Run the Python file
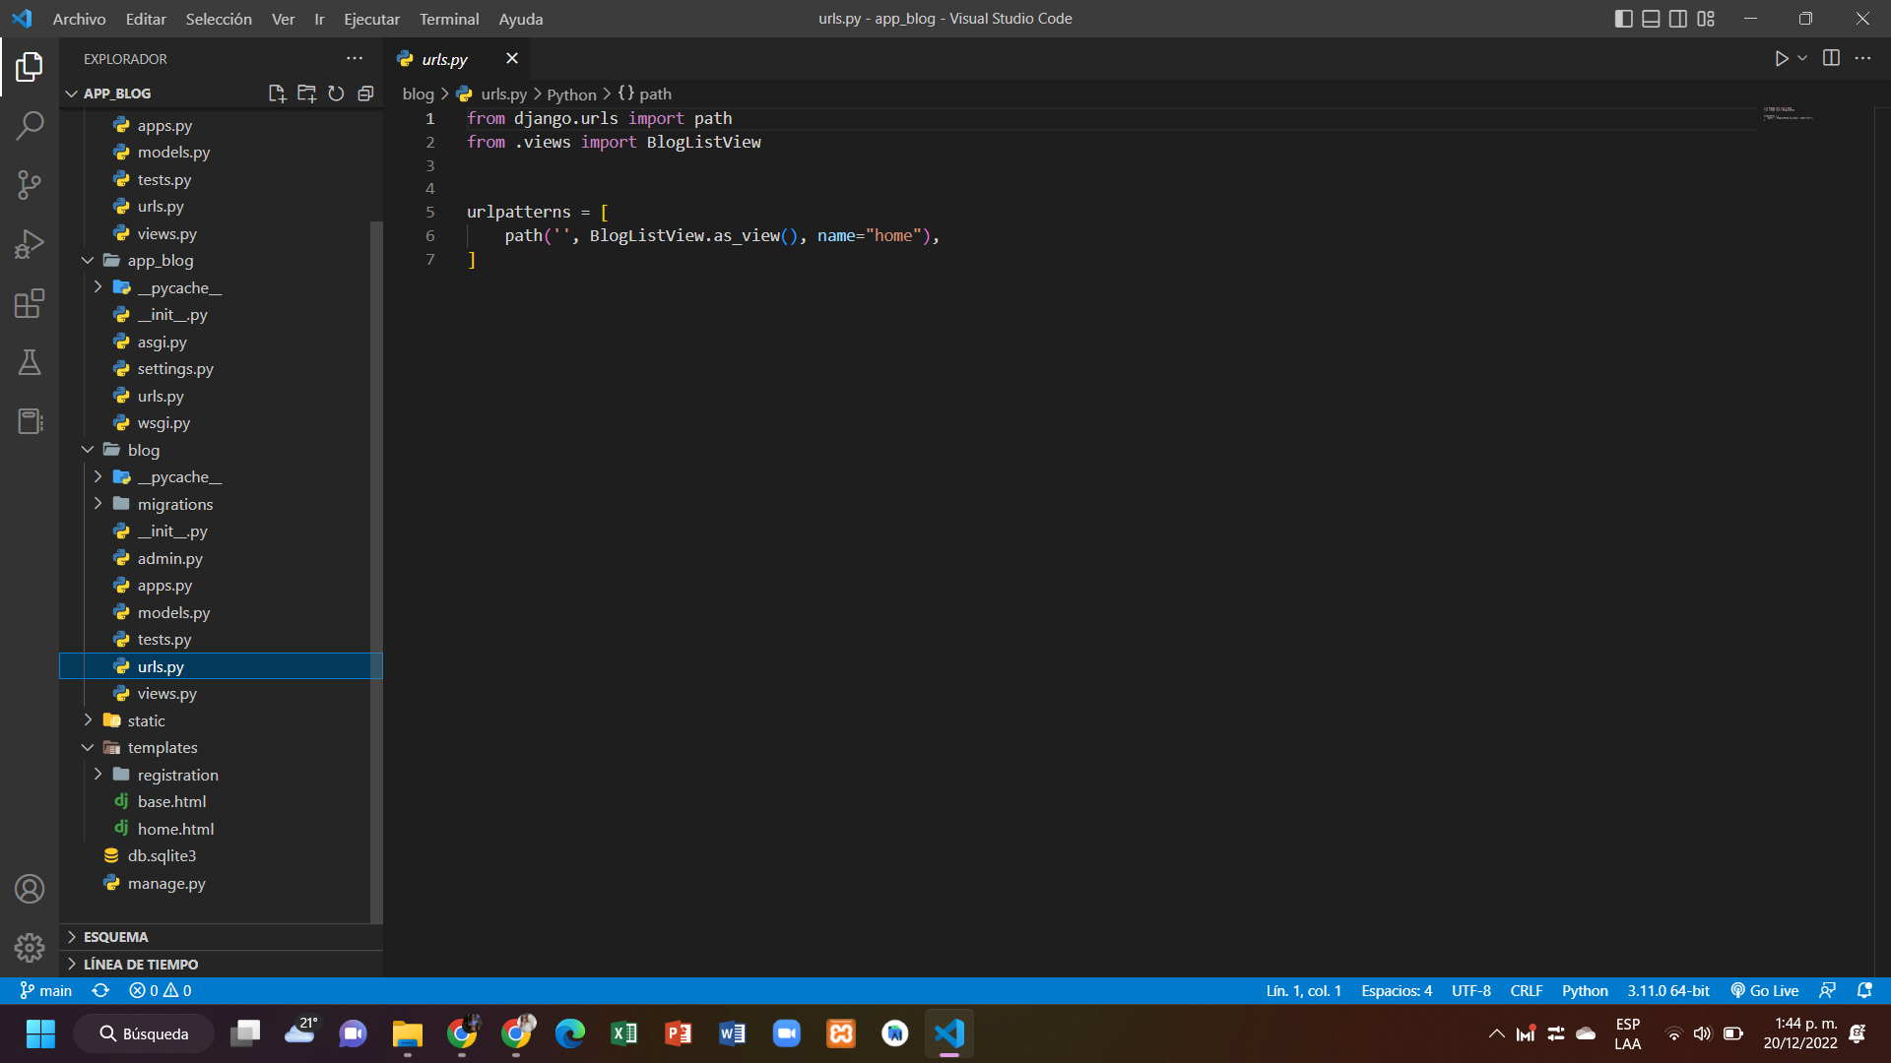Screen dimensions: 1891x1063 [1781, 59]
